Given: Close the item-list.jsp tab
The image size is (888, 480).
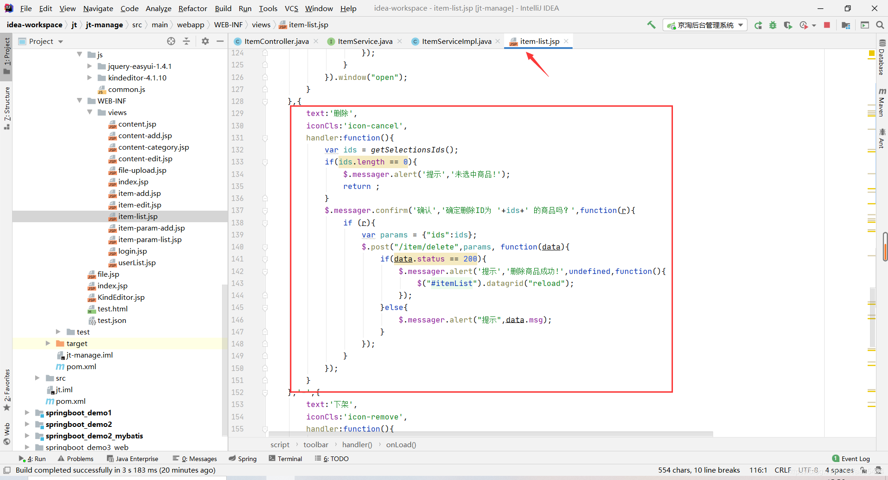Looking at the screenshot, I should [566, 42].
